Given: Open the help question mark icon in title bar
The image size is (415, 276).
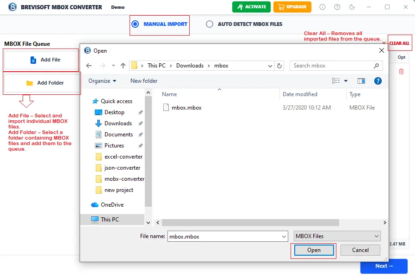Looking at the screenshot, I should point(337,7).
